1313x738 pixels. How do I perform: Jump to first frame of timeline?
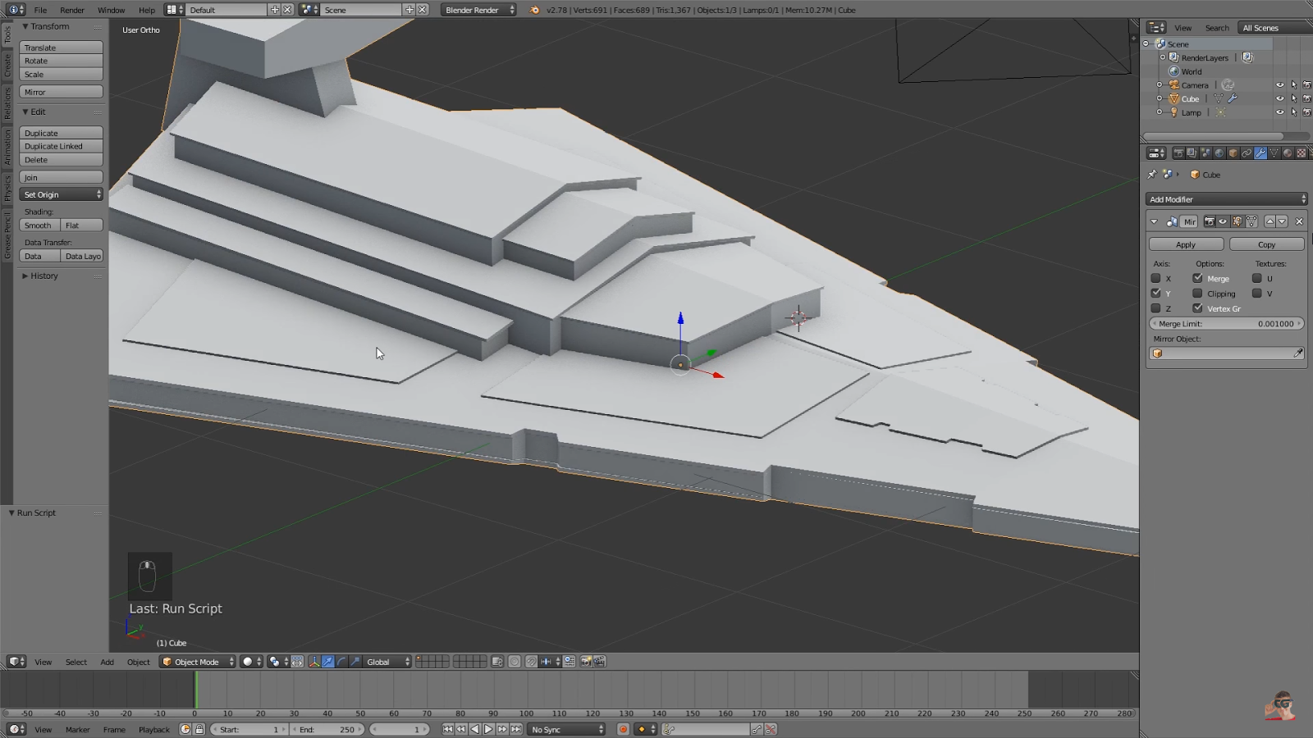coord(447,729)
